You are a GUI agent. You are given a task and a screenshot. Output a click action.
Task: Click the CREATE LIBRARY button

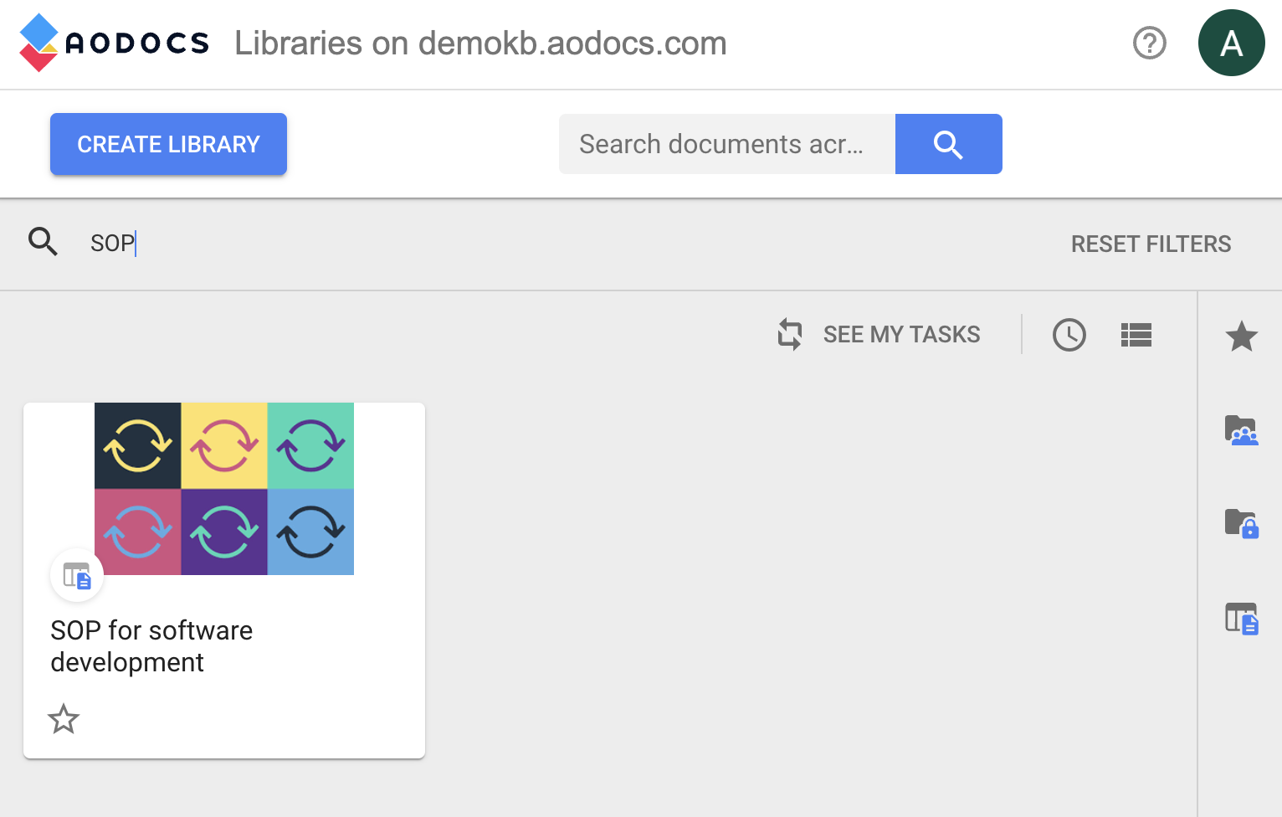tap(168, 144)
